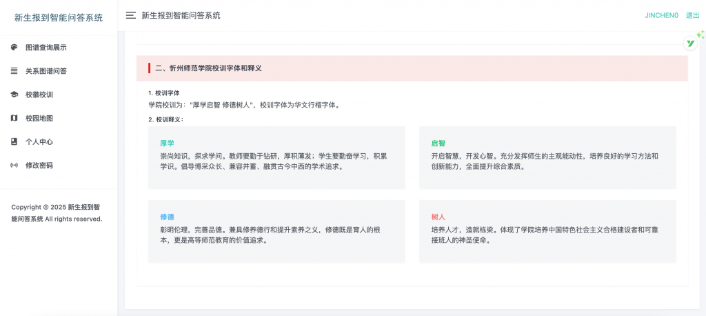The height and width of the screenshot is (316, 706).
Task: Click the portrait icon for 个人中心
Action: click(14, 141)
